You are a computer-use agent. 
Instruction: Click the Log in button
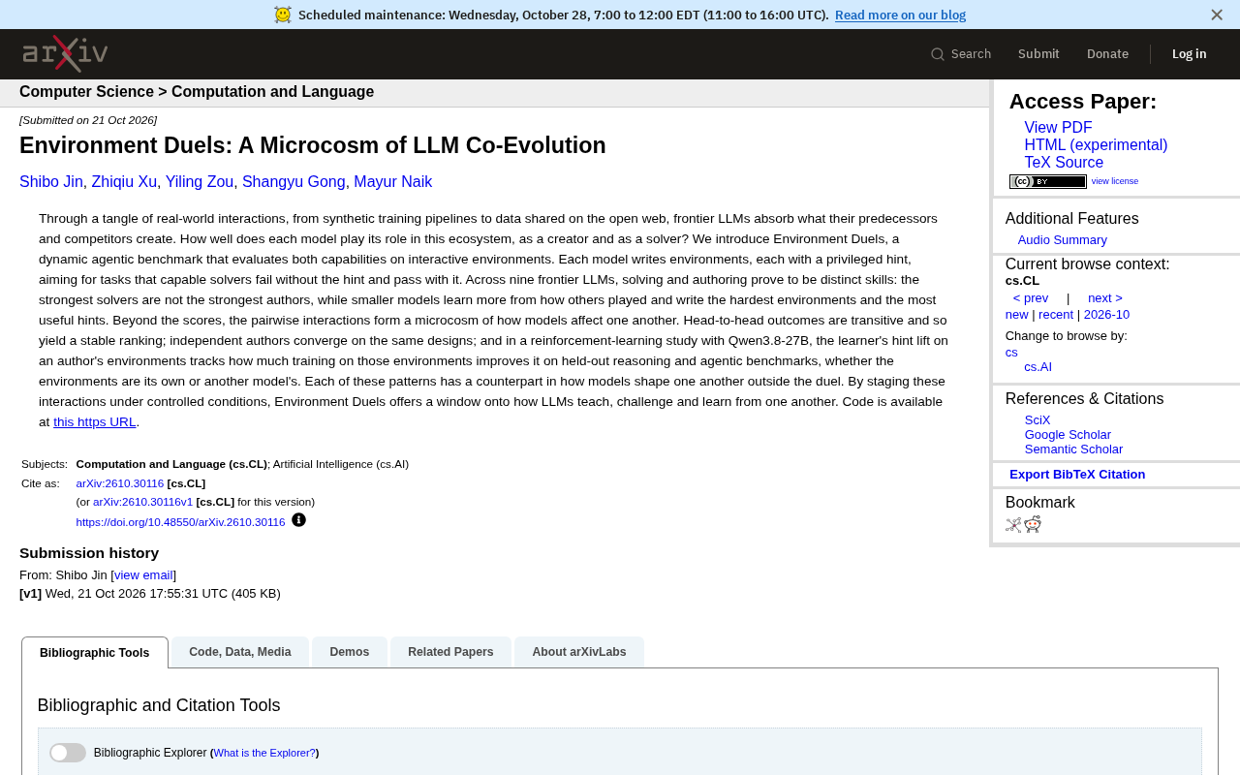pos(1190,54)
